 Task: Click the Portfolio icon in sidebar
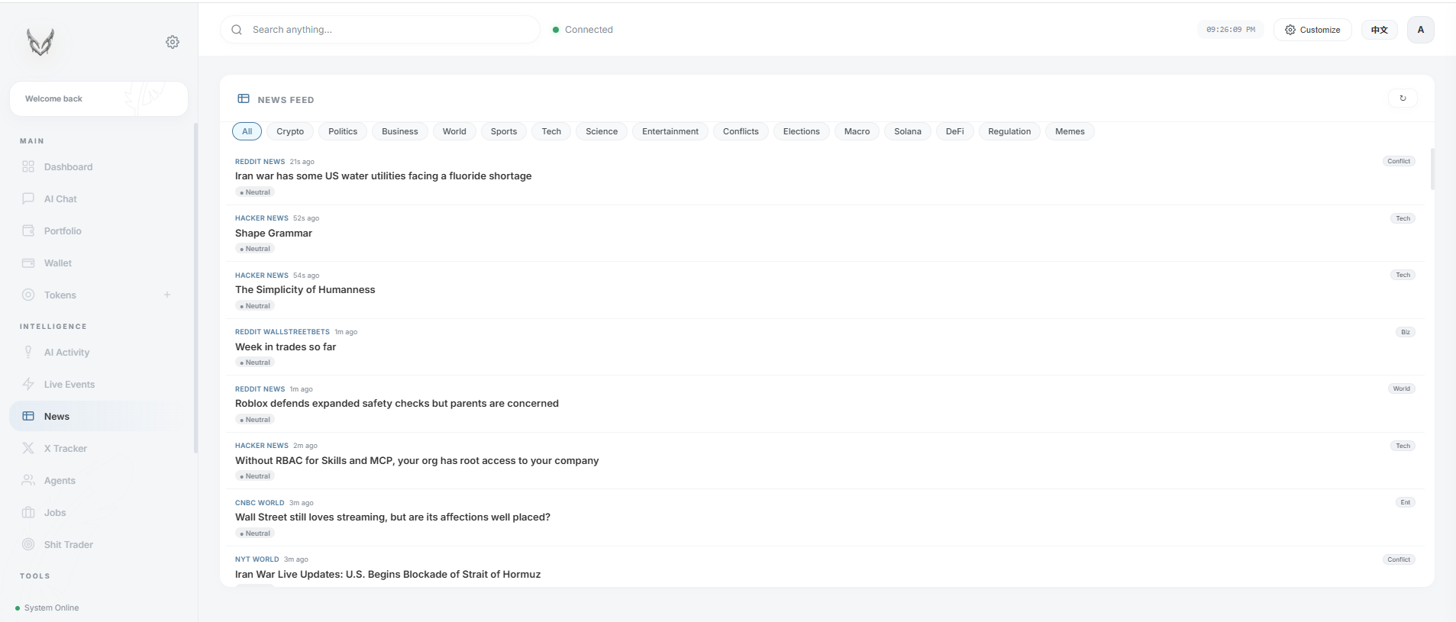pos(28,230)
